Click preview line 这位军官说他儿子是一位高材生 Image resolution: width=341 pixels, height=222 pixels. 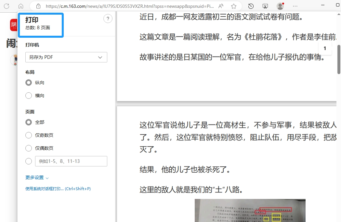(x=238, y=125)
